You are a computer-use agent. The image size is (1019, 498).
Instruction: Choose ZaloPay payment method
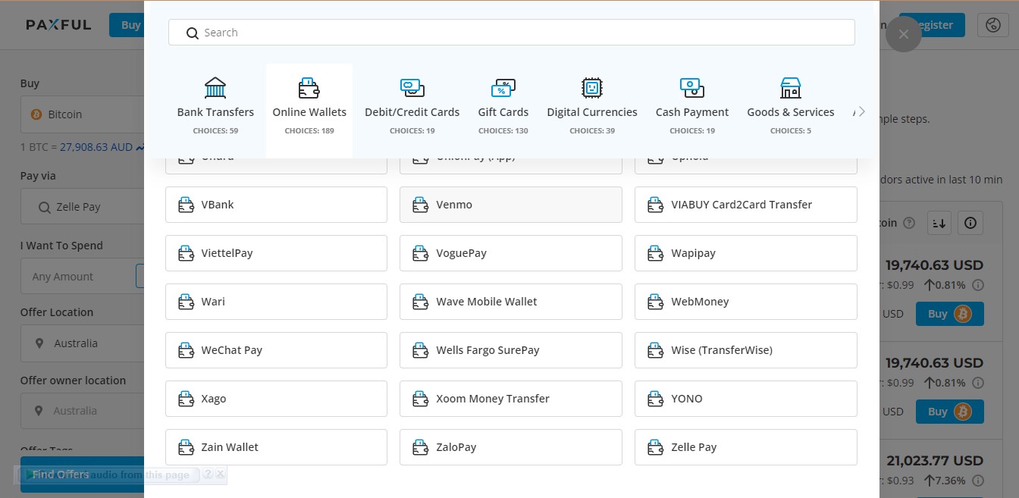click(511, 447)
